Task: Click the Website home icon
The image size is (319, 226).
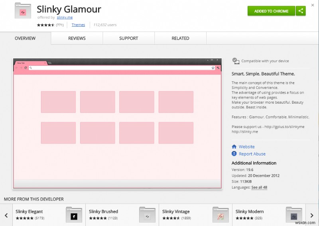Action: [x=234, y=146]
